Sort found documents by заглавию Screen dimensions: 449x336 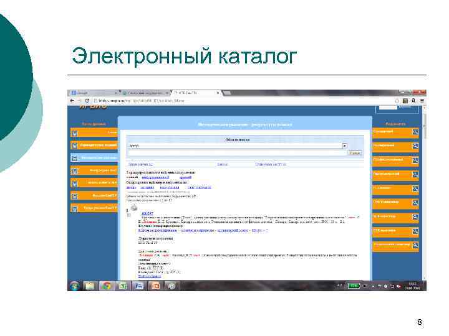[x=147, y=188]
